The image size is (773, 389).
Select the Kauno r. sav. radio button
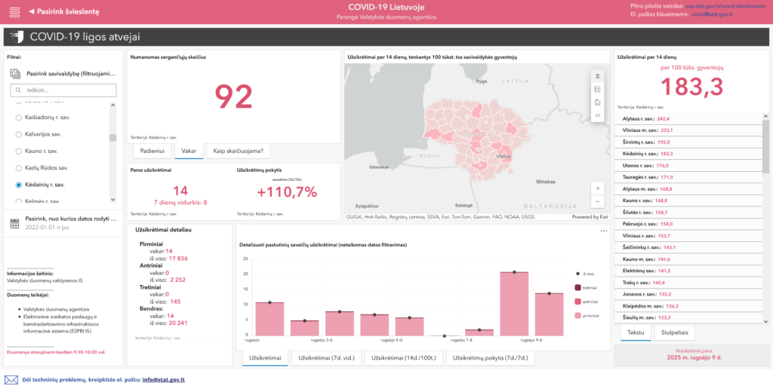click(19, 151)
